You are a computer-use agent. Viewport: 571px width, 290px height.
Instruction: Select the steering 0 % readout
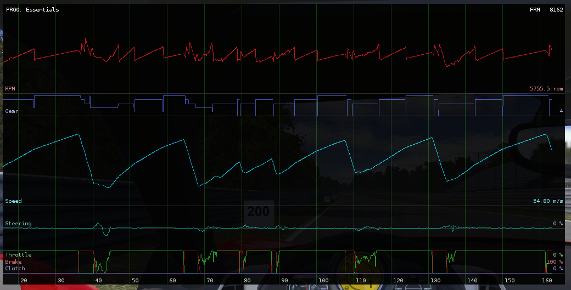(558, 224)
